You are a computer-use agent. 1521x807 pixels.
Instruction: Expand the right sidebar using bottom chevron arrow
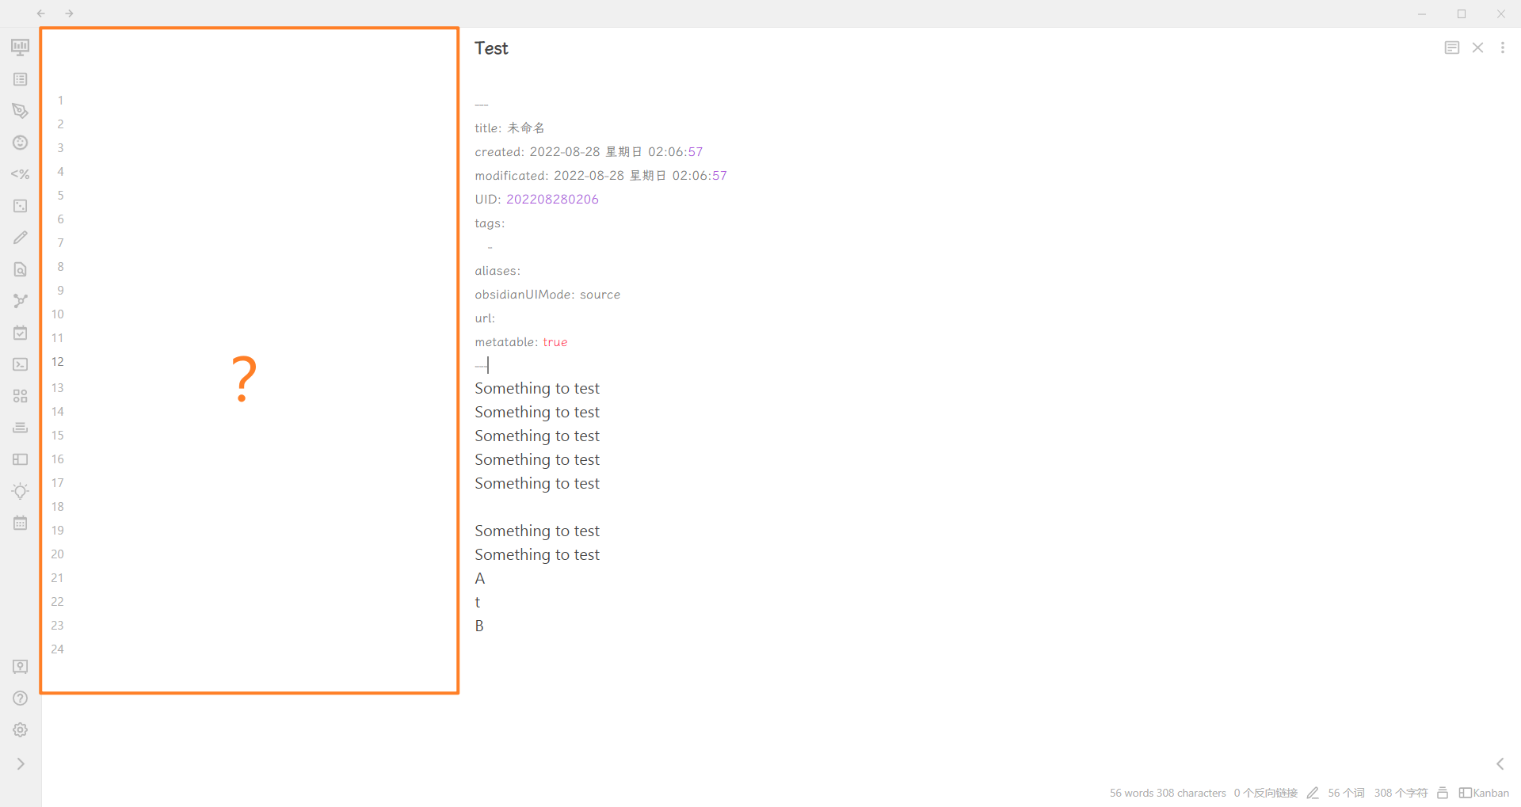coord(1500,763)
